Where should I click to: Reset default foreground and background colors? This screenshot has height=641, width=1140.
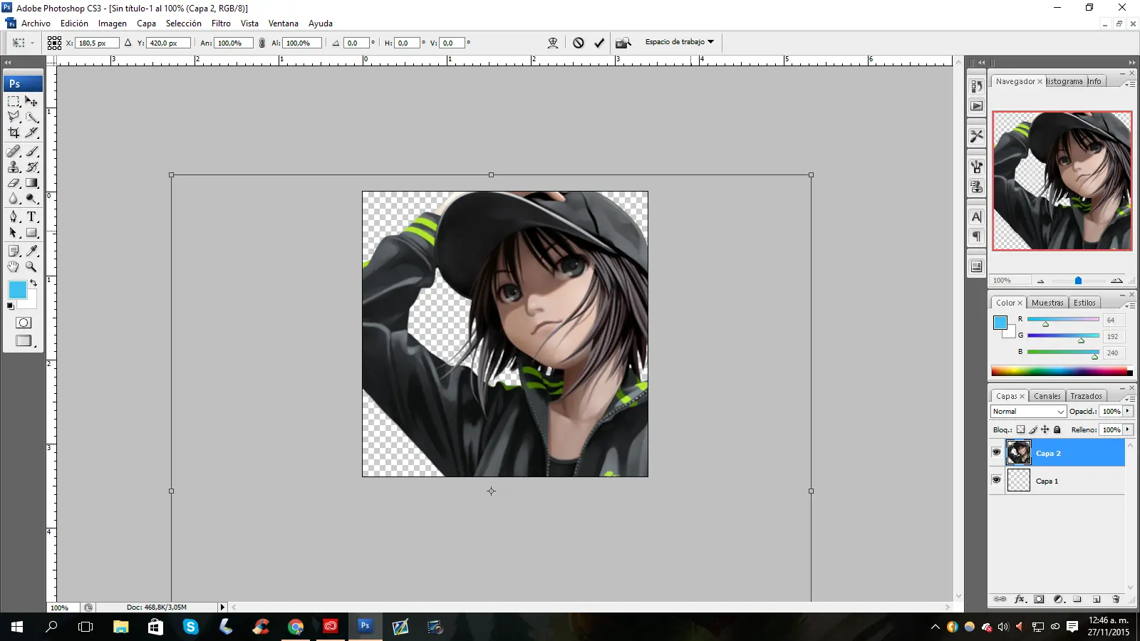(11, 306)
